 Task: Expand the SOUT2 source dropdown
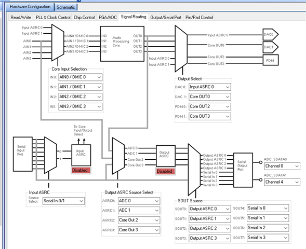pos(209,228)
